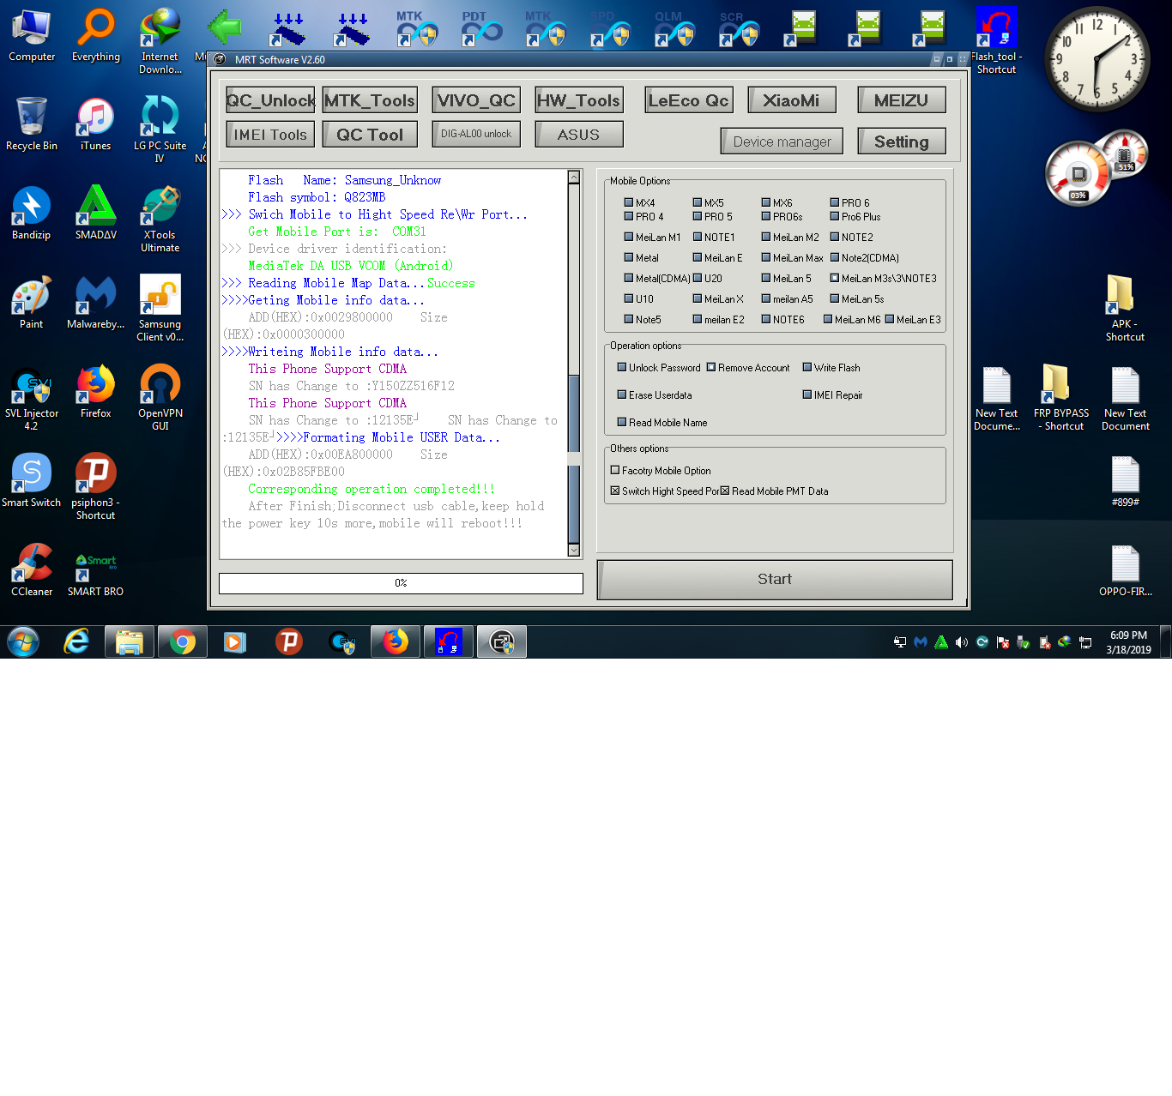Open the FRP BYPASS shortcut folder
This screenshot has height=1096, width=1172.
point(1061,397)
